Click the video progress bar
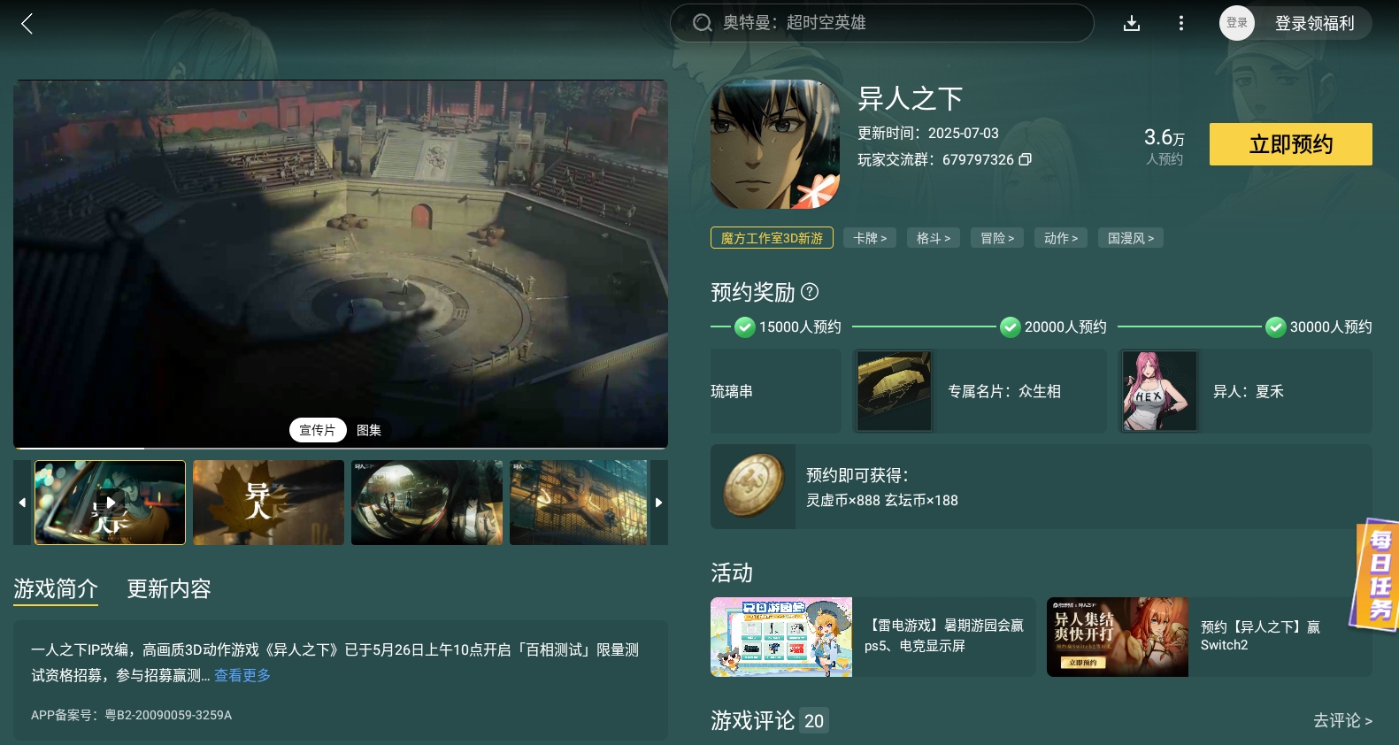 341,448
